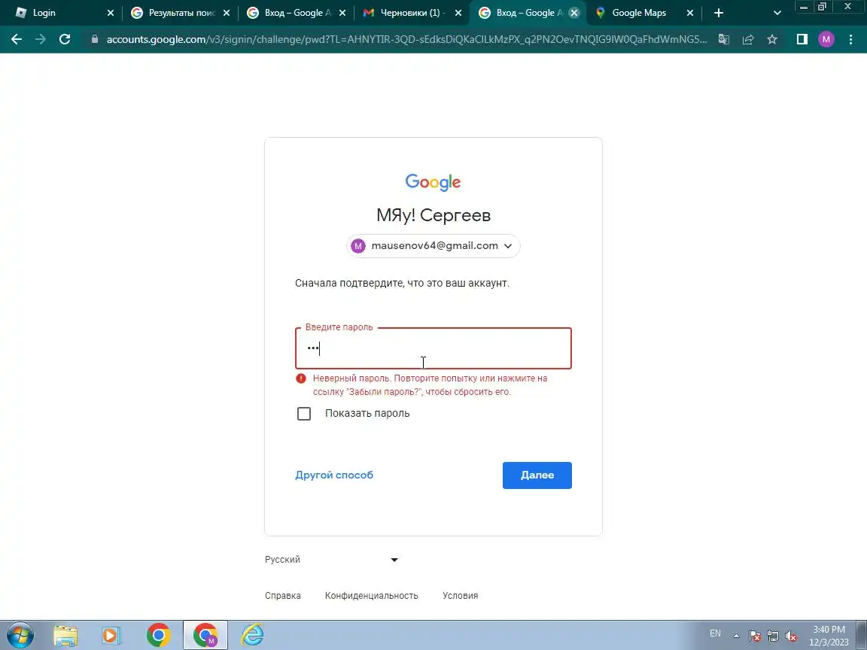Open the taskbar clock 3:40 PM
The width and height of the screenshot is (867, 650).
(829, 636)
